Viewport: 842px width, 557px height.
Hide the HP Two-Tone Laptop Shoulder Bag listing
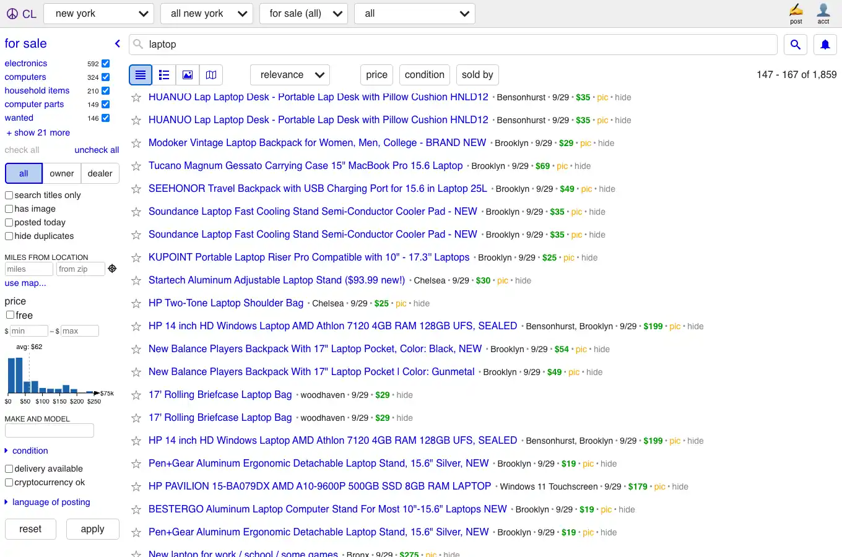click(422, 303)
